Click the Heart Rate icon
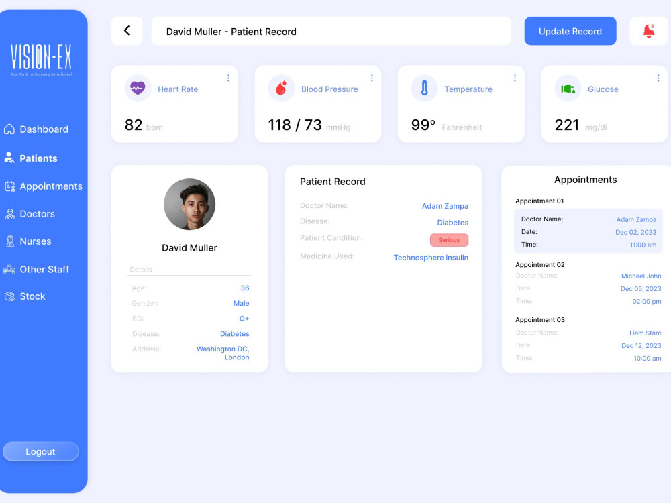Screen dimensions: 671x503 coord(138,89)
